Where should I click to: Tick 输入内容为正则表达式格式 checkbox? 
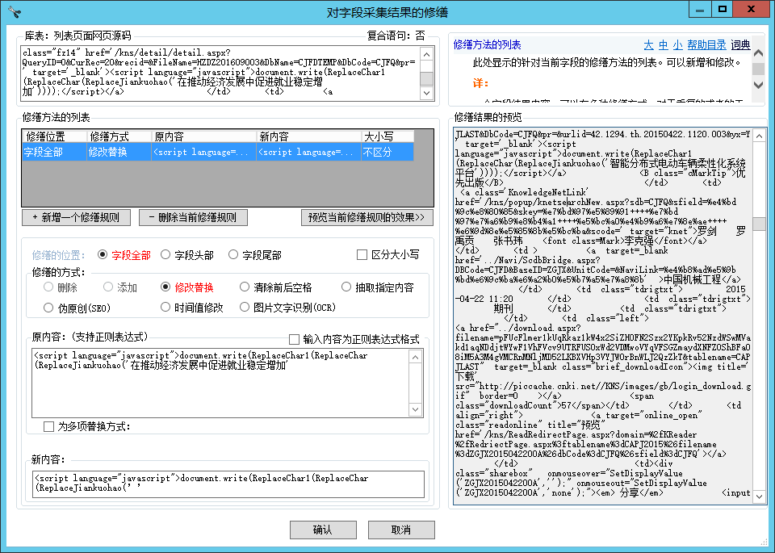(294, 339)
